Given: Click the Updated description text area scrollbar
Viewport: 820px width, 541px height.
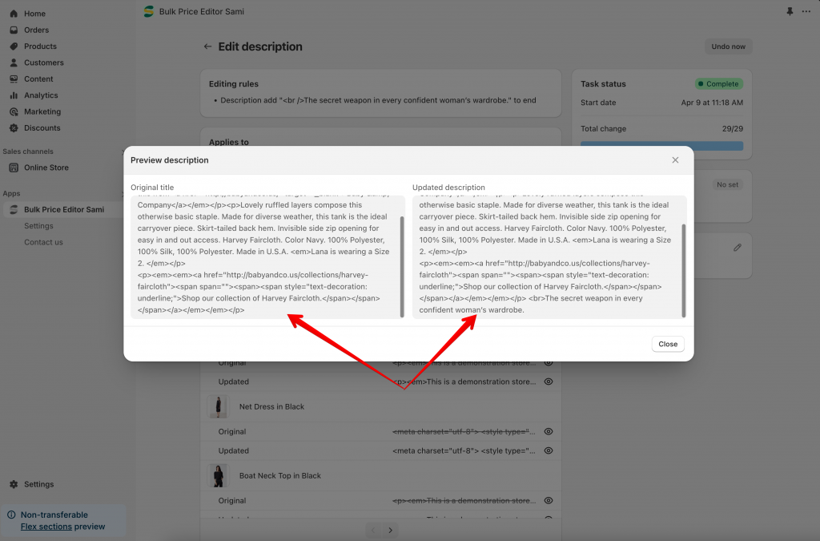Looking at the screenshot, I should pos(684,271).
